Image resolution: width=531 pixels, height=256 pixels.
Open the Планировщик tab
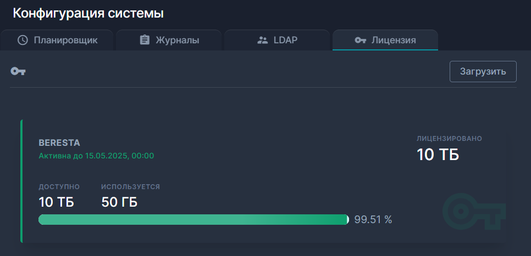click(57, 40)
